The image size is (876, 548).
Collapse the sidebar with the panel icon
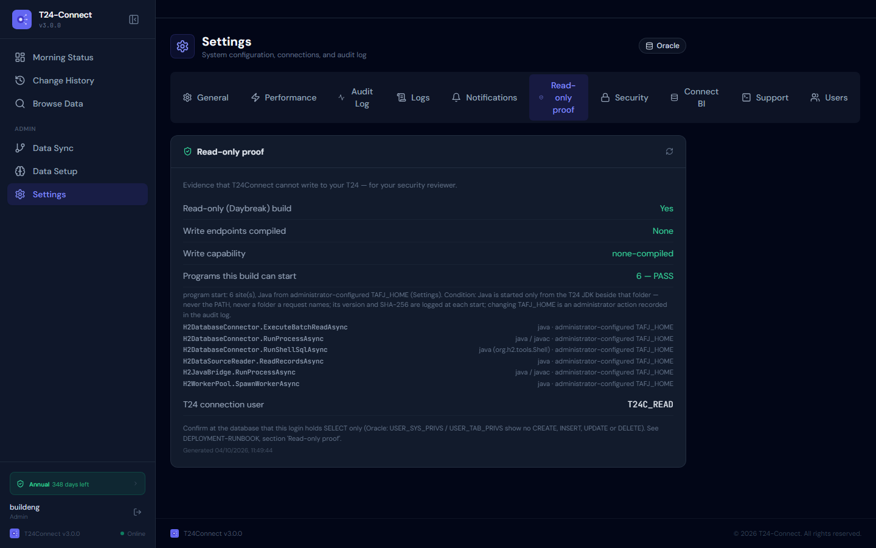tap(134, 19)
